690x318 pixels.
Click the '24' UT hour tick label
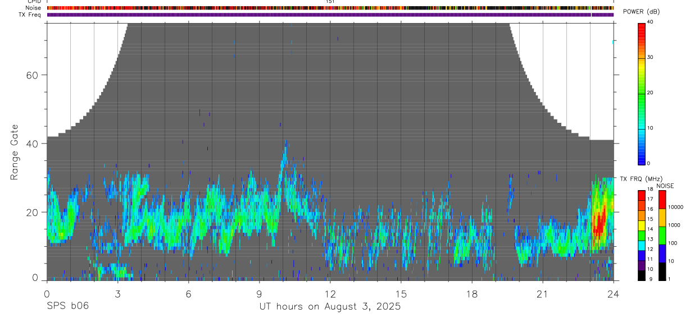point(614,294)
